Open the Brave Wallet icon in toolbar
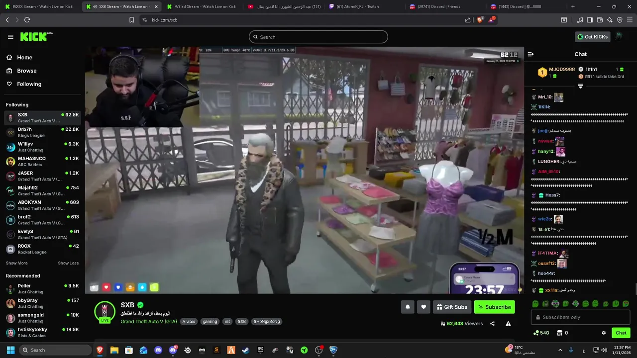 click(600, 20)
